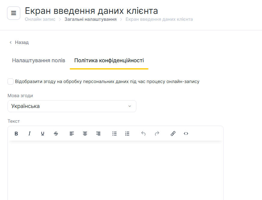Insert a hyperlink

[x=173, y=134]
